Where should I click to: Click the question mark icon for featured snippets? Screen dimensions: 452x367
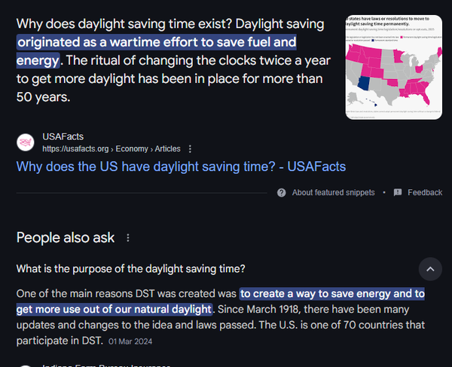281,193
